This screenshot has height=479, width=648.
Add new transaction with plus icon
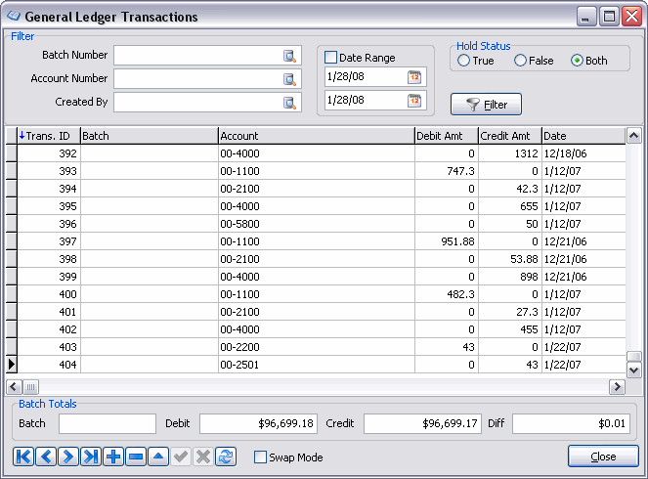pyautogui.click(x=113, y=457)
